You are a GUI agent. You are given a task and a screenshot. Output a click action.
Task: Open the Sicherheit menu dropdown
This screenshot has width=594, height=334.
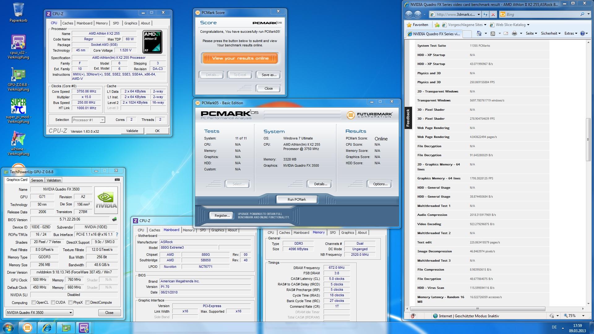pos(551,33)
